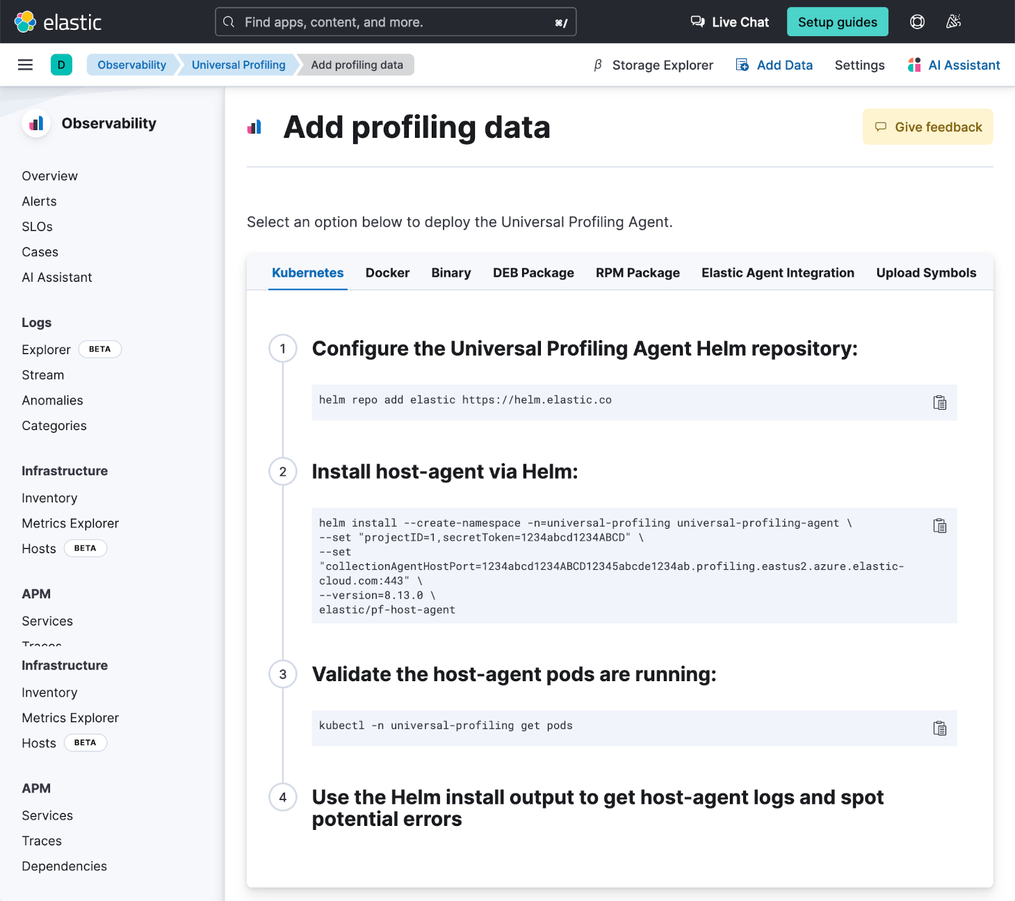
Task: Click the helm repo add command text
Action: 465,400
